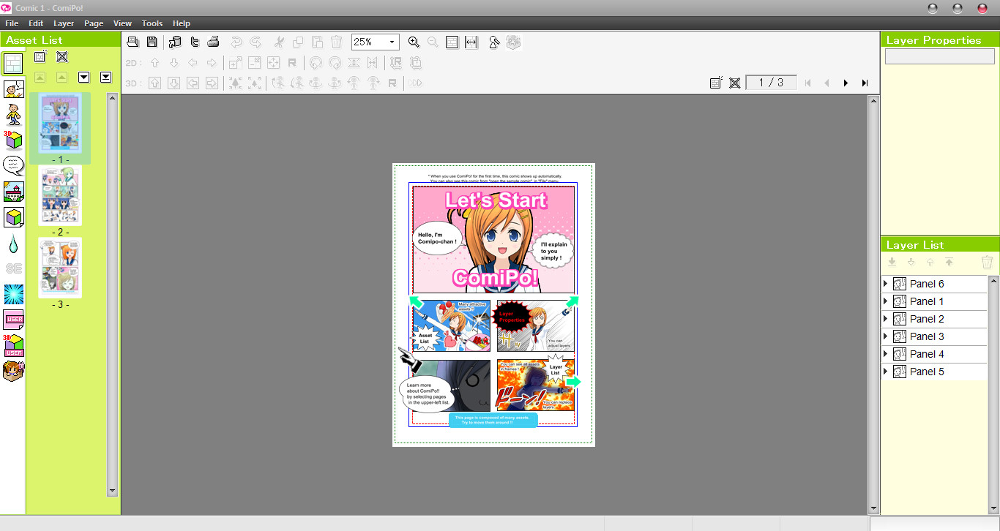Open the user-created assets category
This screenshot has height=531, width=1000.
click(12, 318)
